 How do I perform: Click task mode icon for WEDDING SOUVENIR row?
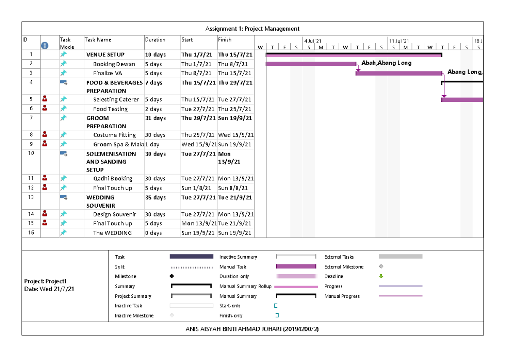pyautogui.click(x=64, y=197)
